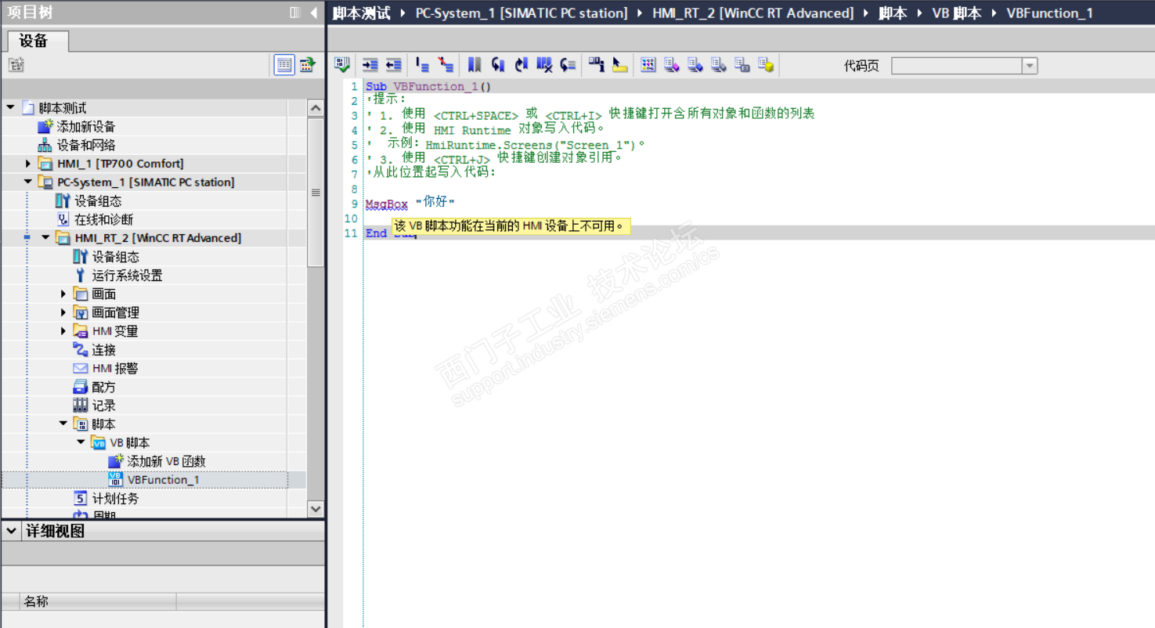Click the MsgBox keyword on line 9
Image resolution: width=1155 pixels, height=628 pixels.
[387, 204]
